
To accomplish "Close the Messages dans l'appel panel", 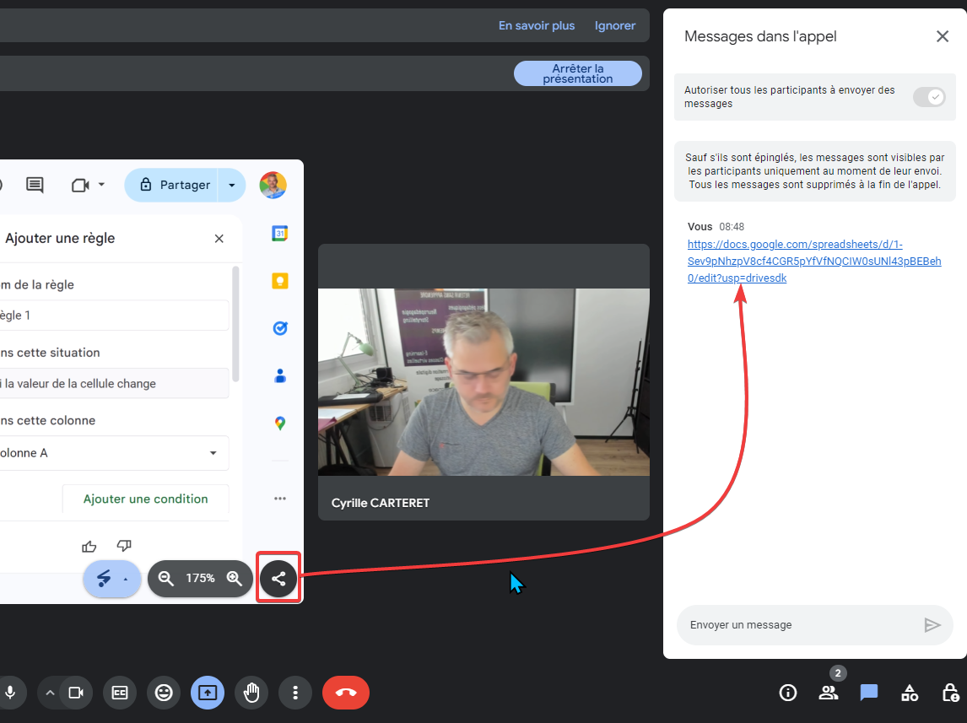I will click(x=943, y=36).
